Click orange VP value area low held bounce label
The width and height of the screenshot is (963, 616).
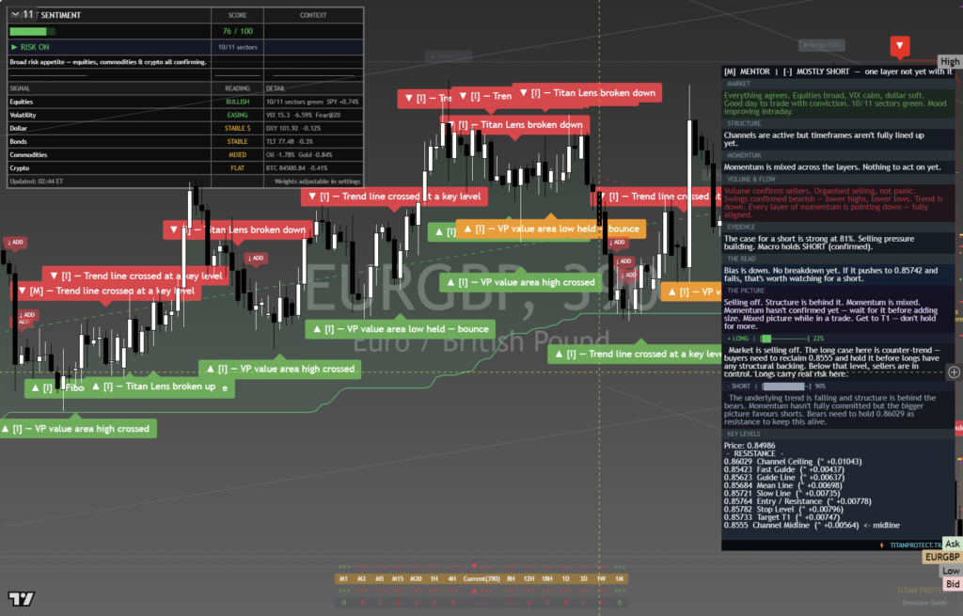coord(551,229)
